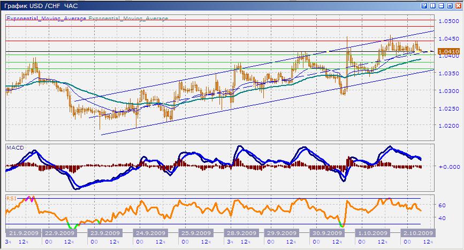Click the 24.9.2009 date on timeline
Screen dimensions: 464x250
tap(148, 233)
